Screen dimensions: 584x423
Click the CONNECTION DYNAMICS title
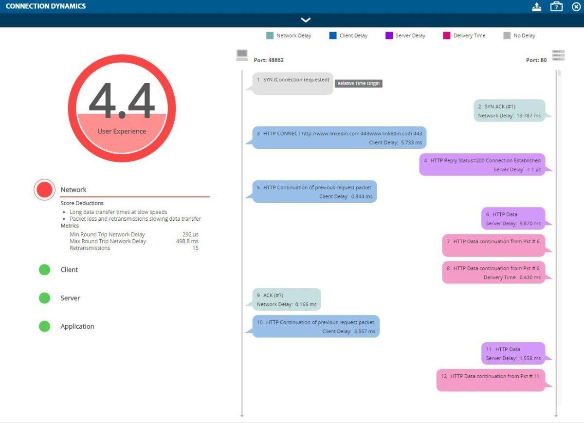(x=46, y=6)
